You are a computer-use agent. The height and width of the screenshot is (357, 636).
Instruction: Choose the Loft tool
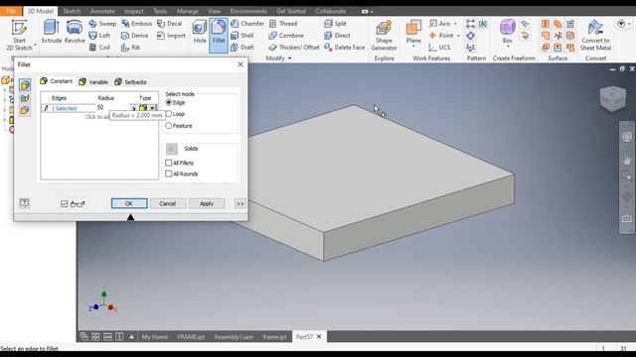pyautogui.click(x=99, y=36)
